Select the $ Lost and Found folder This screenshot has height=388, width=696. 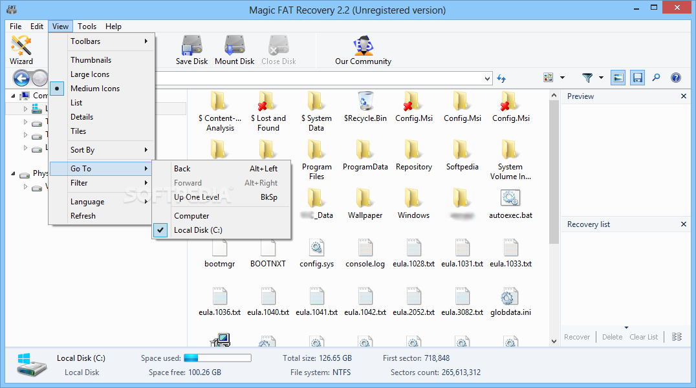(268, 111)
